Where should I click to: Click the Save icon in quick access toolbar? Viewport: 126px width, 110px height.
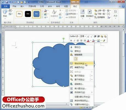pos(7,2)
